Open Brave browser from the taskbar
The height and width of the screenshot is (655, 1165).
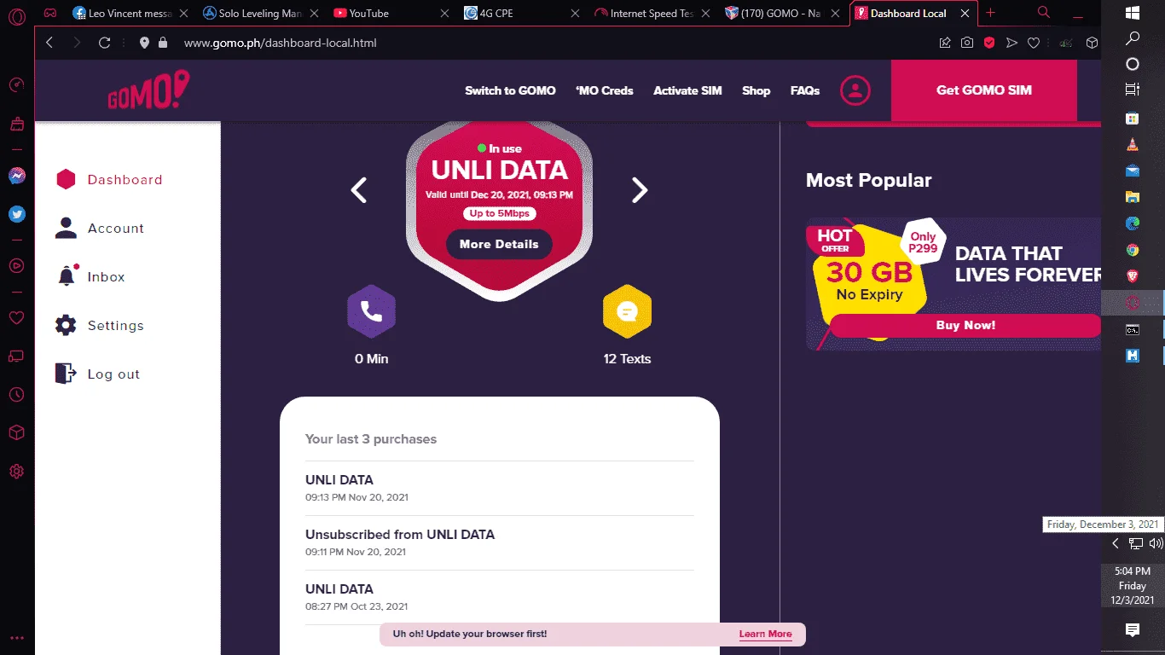pos(1133,276)
